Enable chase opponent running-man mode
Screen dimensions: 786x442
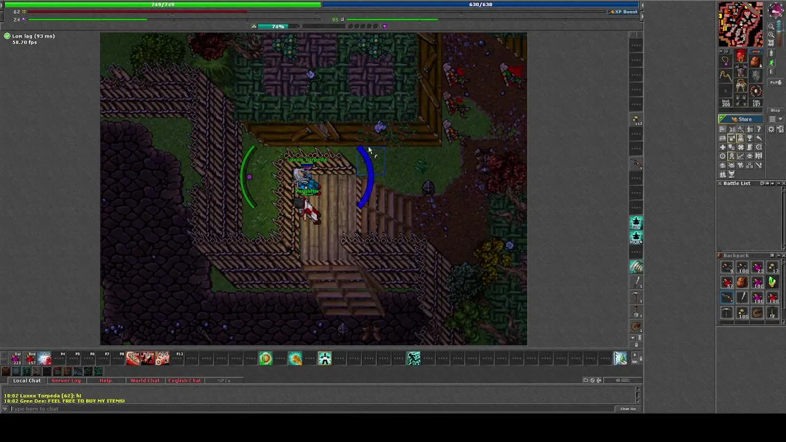771,62
